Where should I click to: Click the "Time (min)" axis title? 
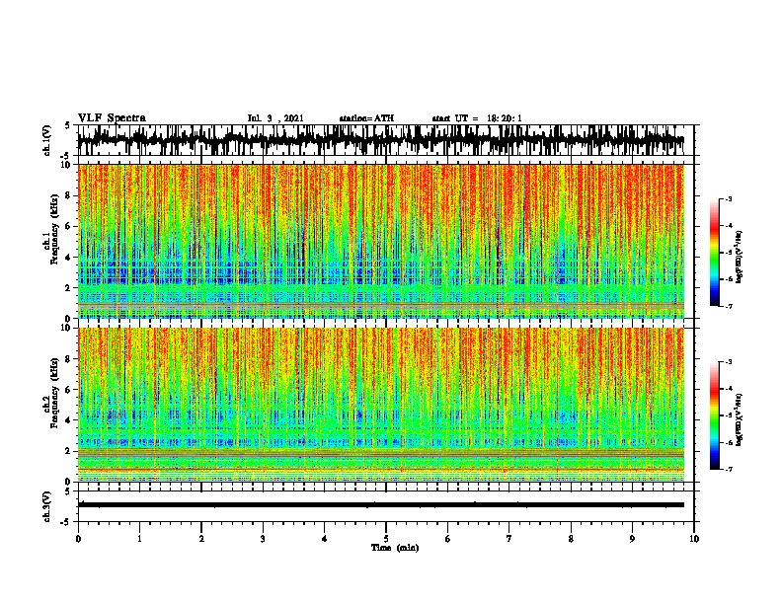coord(395,548)
